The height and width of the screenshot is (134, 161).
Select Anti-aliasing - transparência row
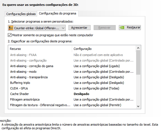click(72, 77)
